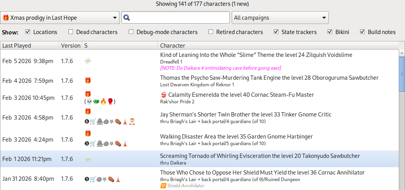This screenshot has width=405, height=190.
Task: Expand the All campaigns dropdown
Action: 280,18
